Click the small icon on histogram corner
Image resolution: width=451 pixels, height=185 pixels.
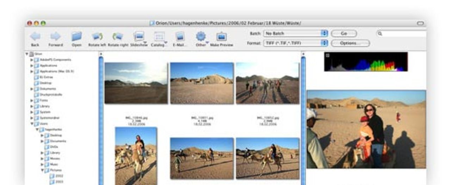click(x=328, y=55)
